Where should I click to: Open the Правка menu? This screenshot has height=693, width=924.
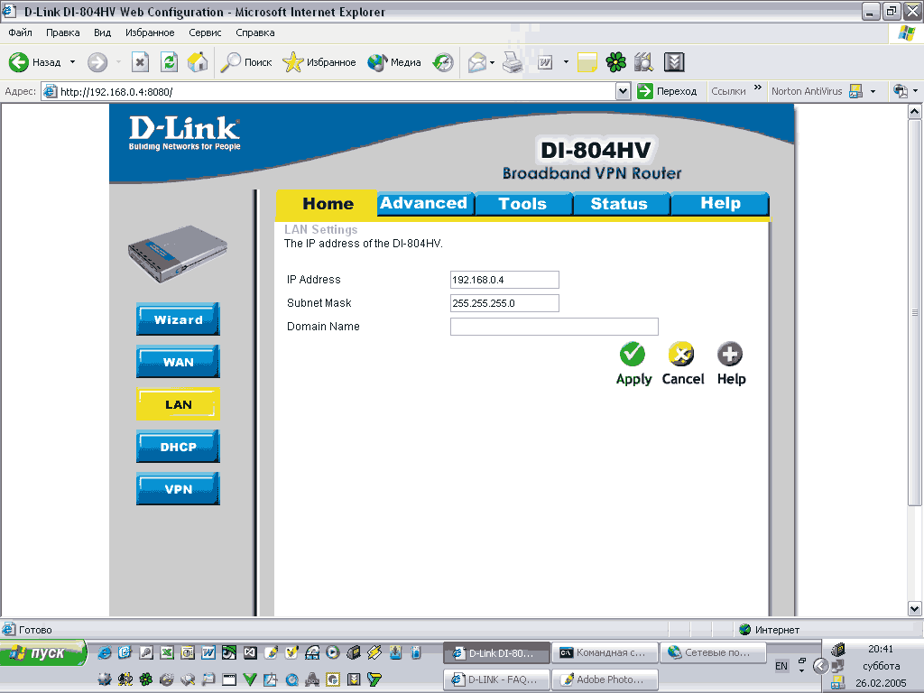[62, 32]
